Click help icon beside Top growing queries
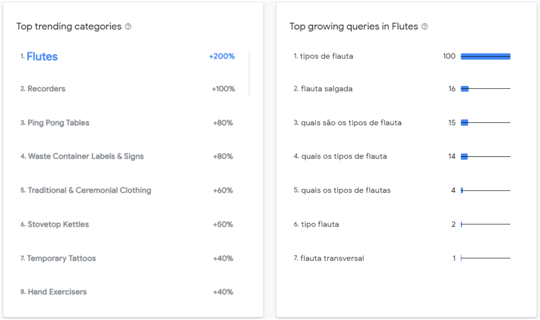The height and width of the screenshot is (320, 540). pos(425,26)
